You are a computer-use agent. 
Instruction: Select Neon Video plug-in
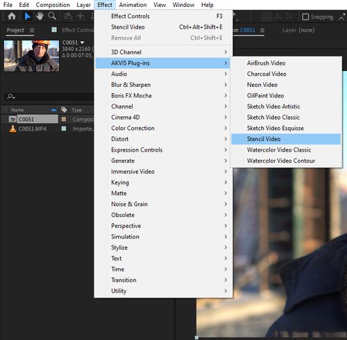point(286,85)
